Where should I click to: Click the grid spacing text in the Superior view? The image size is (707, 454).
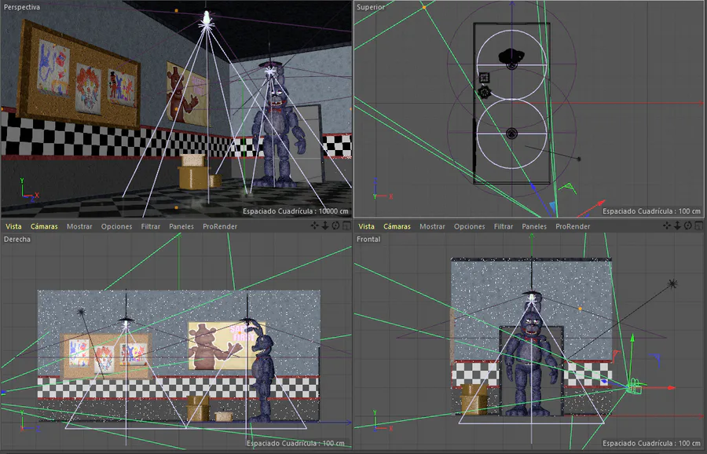652,211
